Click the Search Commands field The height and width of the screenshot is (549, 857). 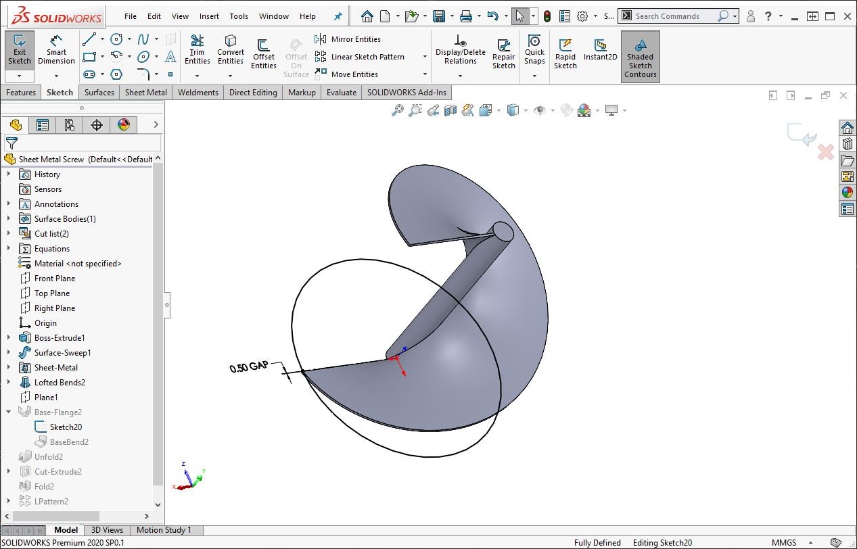674,16
